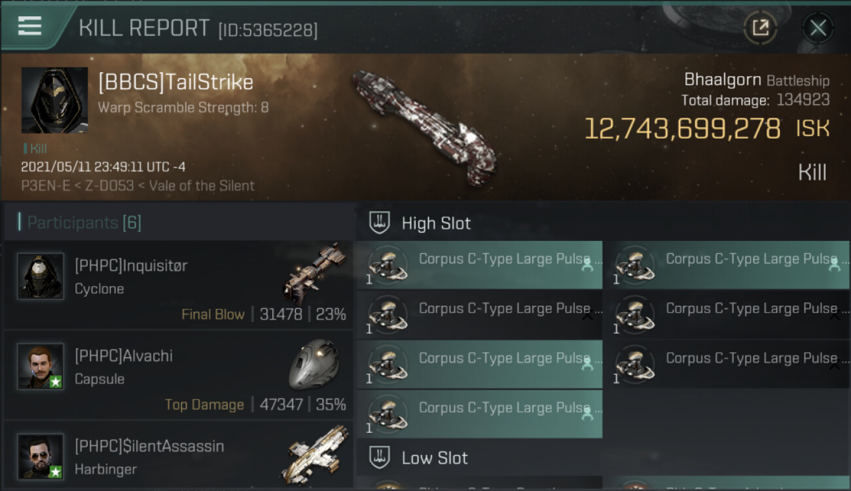Click the share kill report icon
This screenshot has width=851, height=491.
(x=760, y=27)
